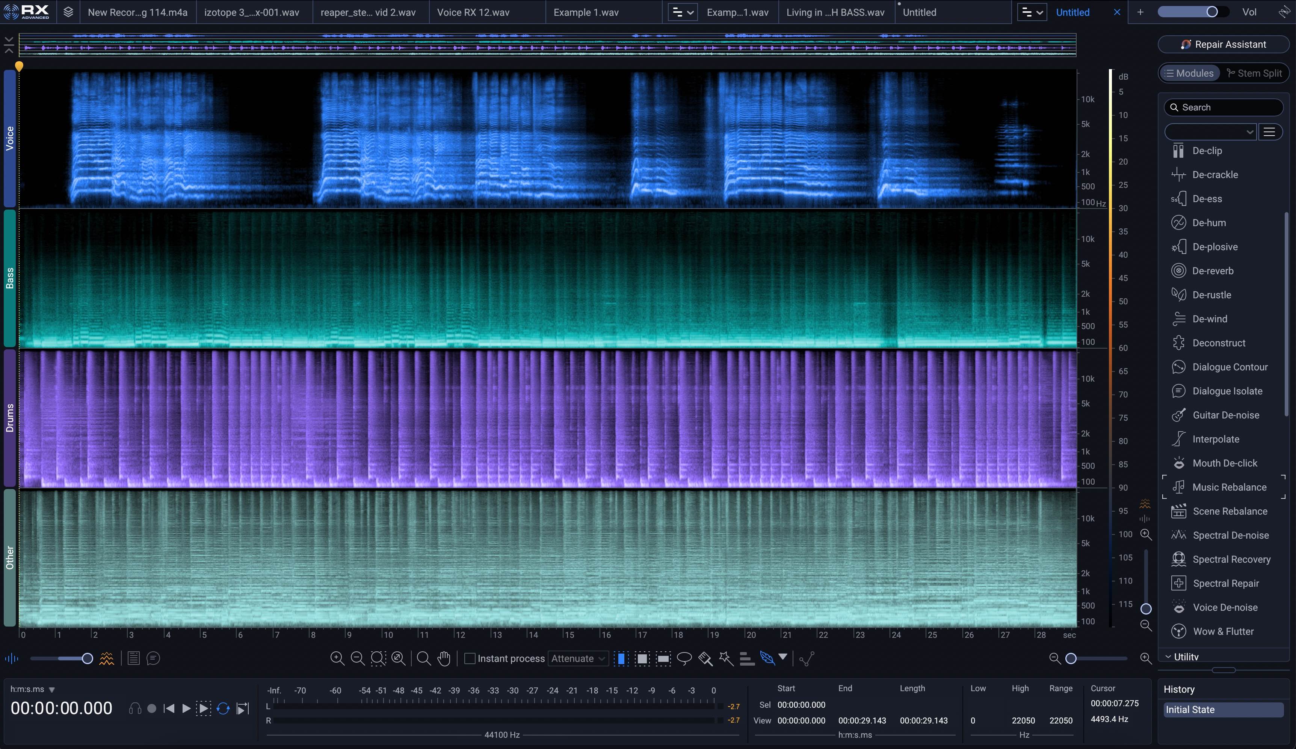
Task: Toggle loop playback
Action: [x=223, y=709]
